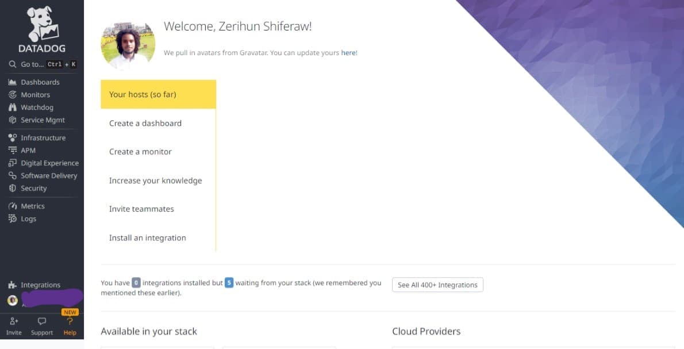
Task: Follow the Gravatar 'here' link
Action: [x=348, y=53]
